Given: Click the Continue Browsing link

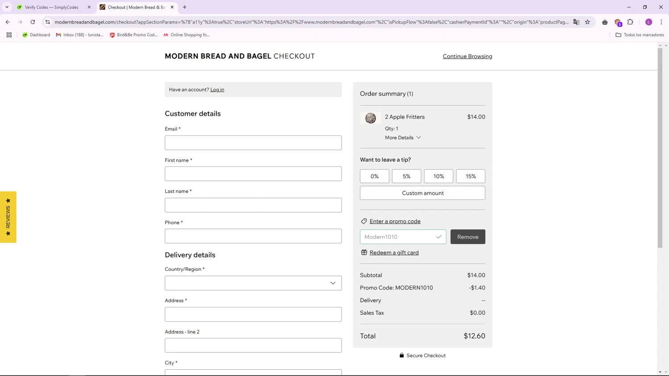Looking at the screenshot, I should click(467, 56).
